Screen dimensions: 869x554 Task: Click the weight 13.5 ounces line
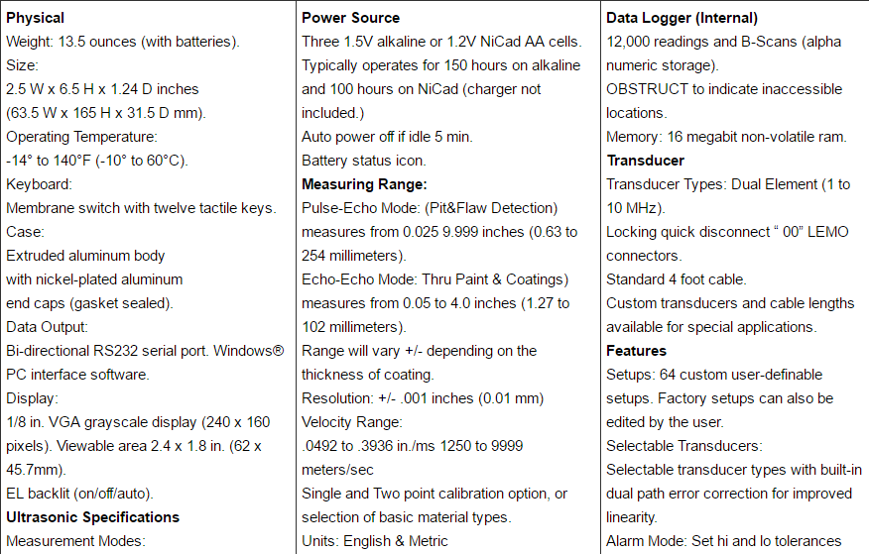[122, 42]
